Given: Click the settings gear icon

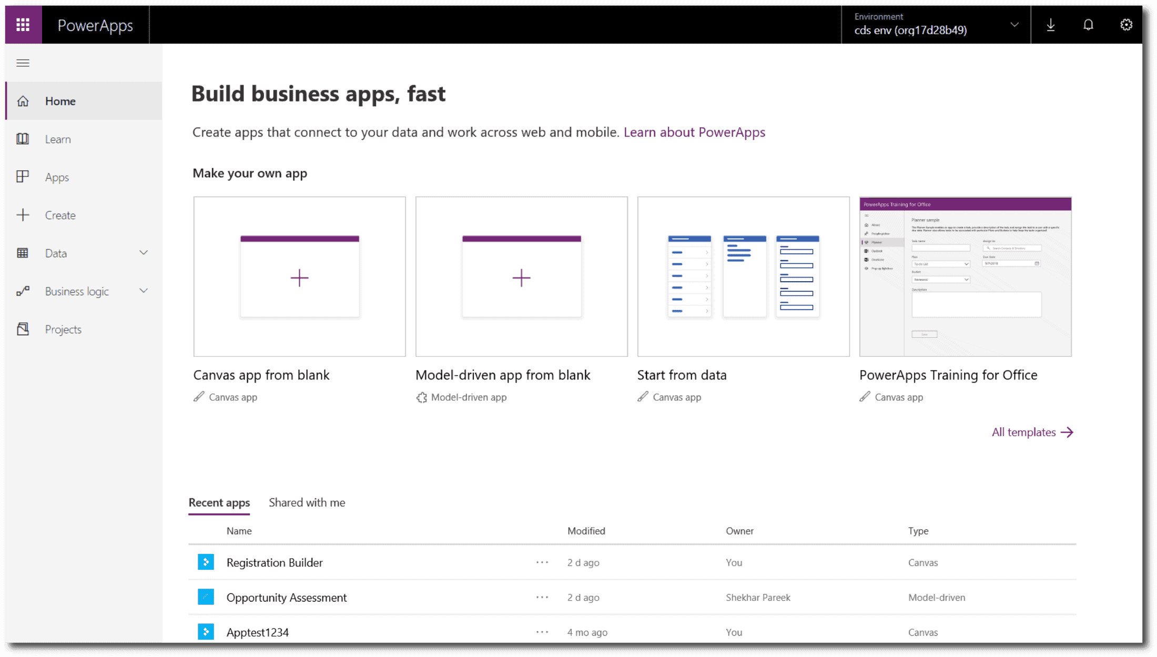Looking at the screenshot, I should click(1127, 24).
